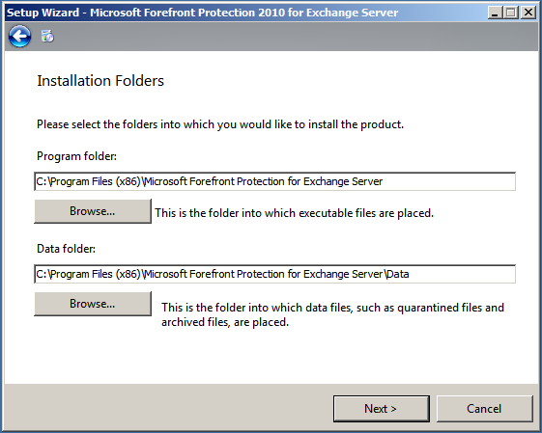Click the 'Please select the folders' instruction text
The image size is (542, 433).
[x=220, y=124]
